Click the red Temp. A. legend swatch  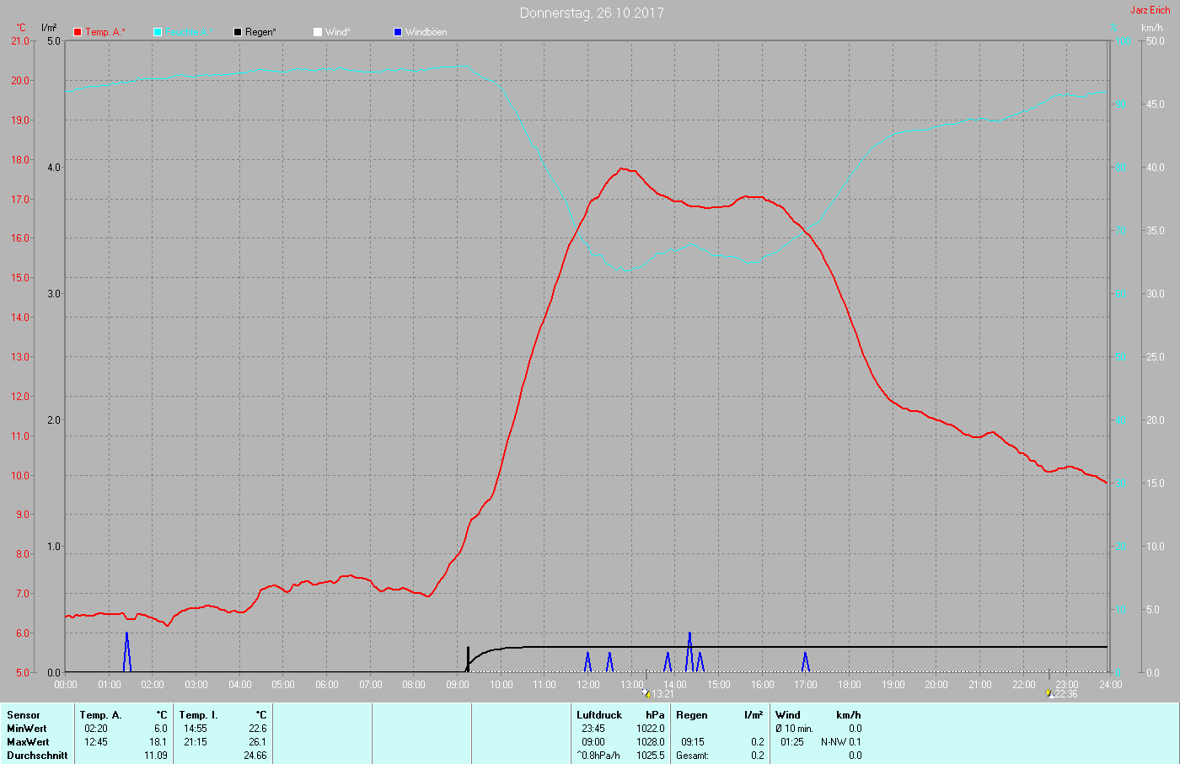pos(78,32)
